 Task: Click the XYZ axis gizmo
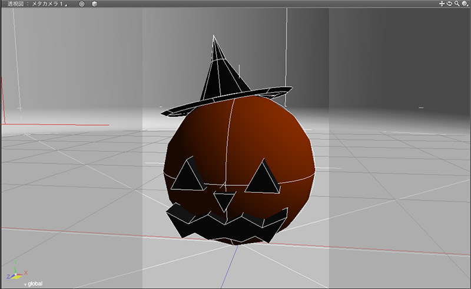point(16,271)
